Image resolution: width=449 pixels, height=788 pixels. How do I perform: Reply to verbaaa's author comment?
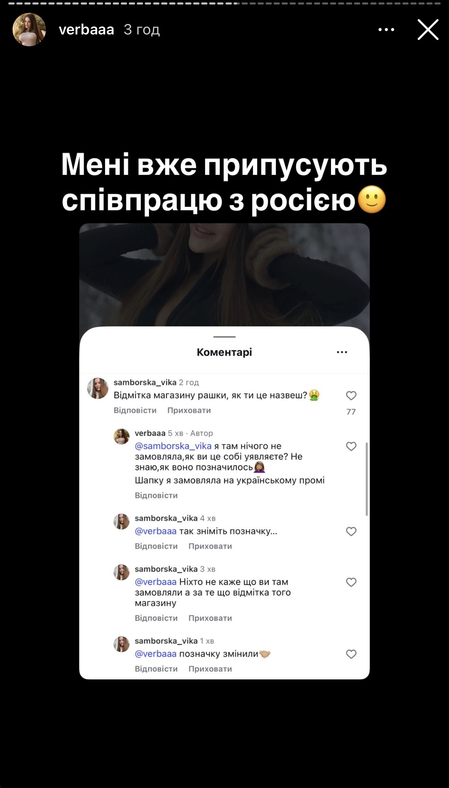click(x=156, y=496)
